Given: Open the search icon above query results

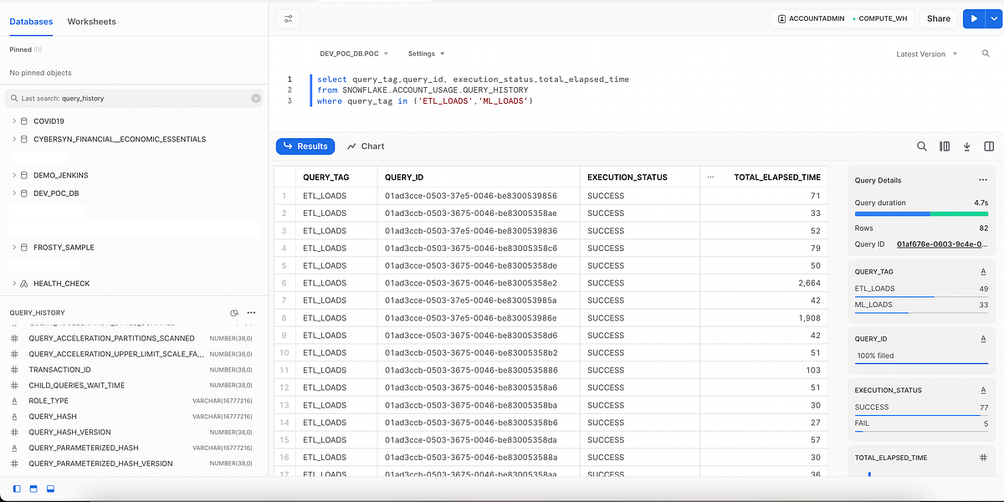Looking at the screenshot, I should [x=922, y=146].
